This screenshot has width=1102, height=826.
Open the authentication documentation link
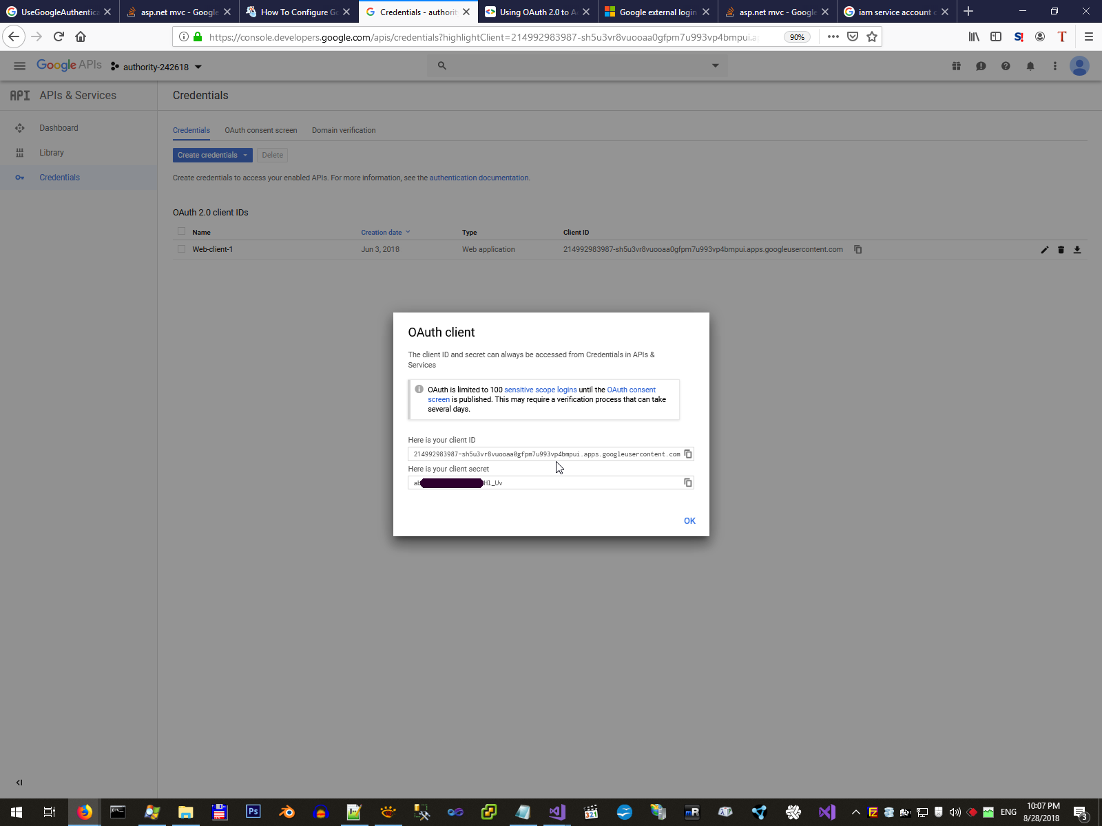pyautogui.click(x=479, y=178)
